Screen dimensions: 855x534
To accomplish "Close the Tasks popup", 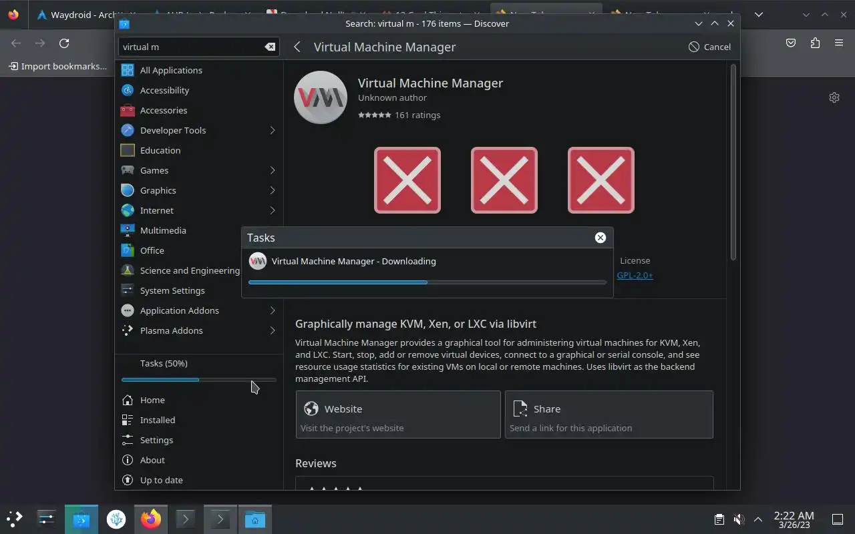I will [601, 238].
